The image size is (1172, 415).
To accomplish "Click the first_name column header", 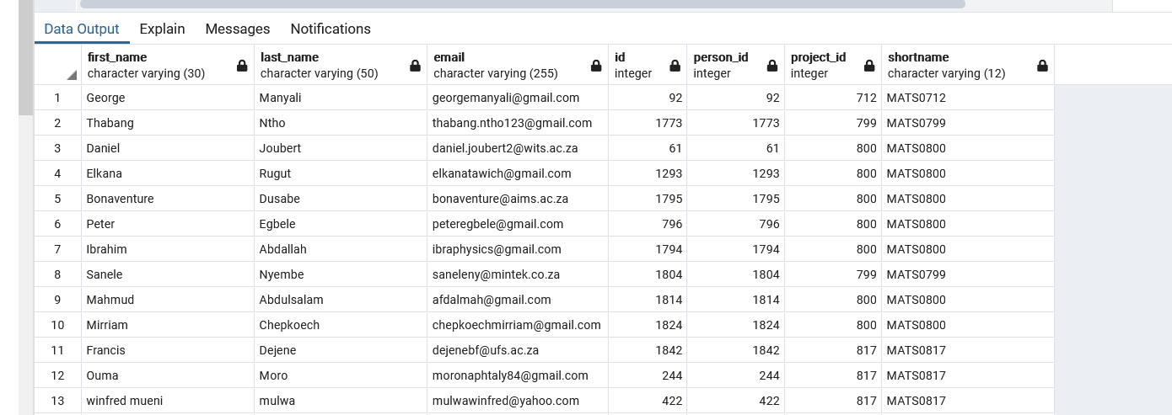I will coord(168,65).
